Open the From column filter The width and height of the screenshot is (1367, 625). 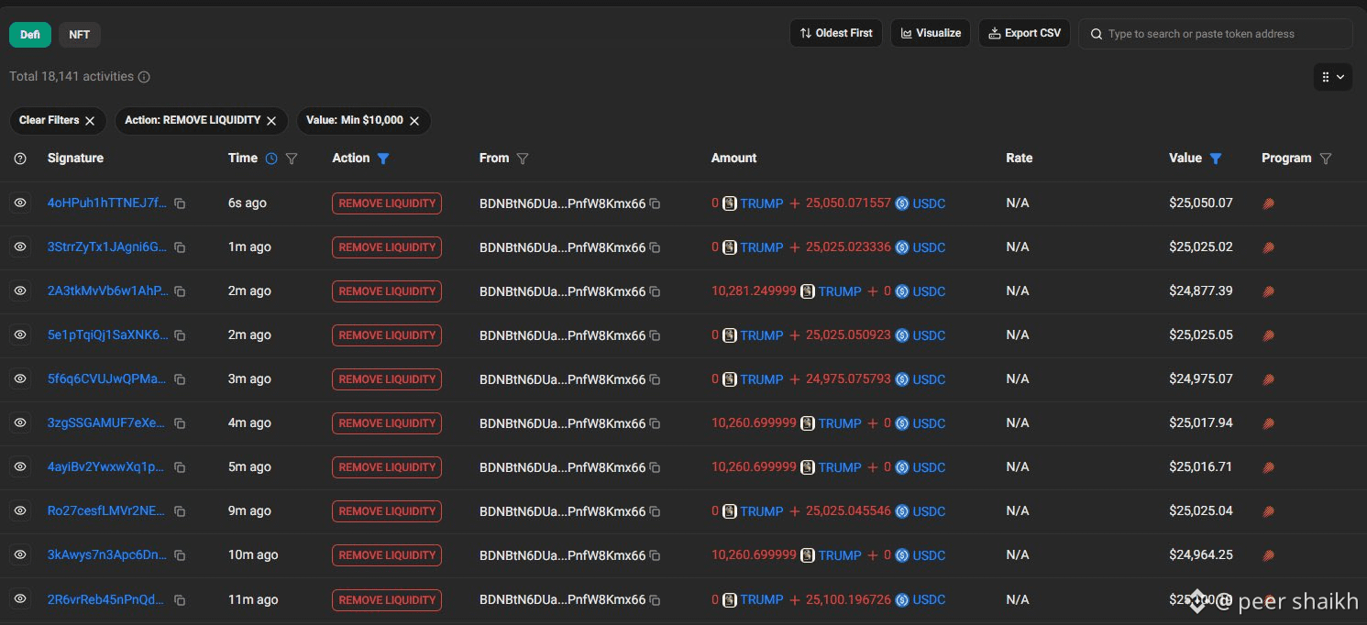coord(523,159)
